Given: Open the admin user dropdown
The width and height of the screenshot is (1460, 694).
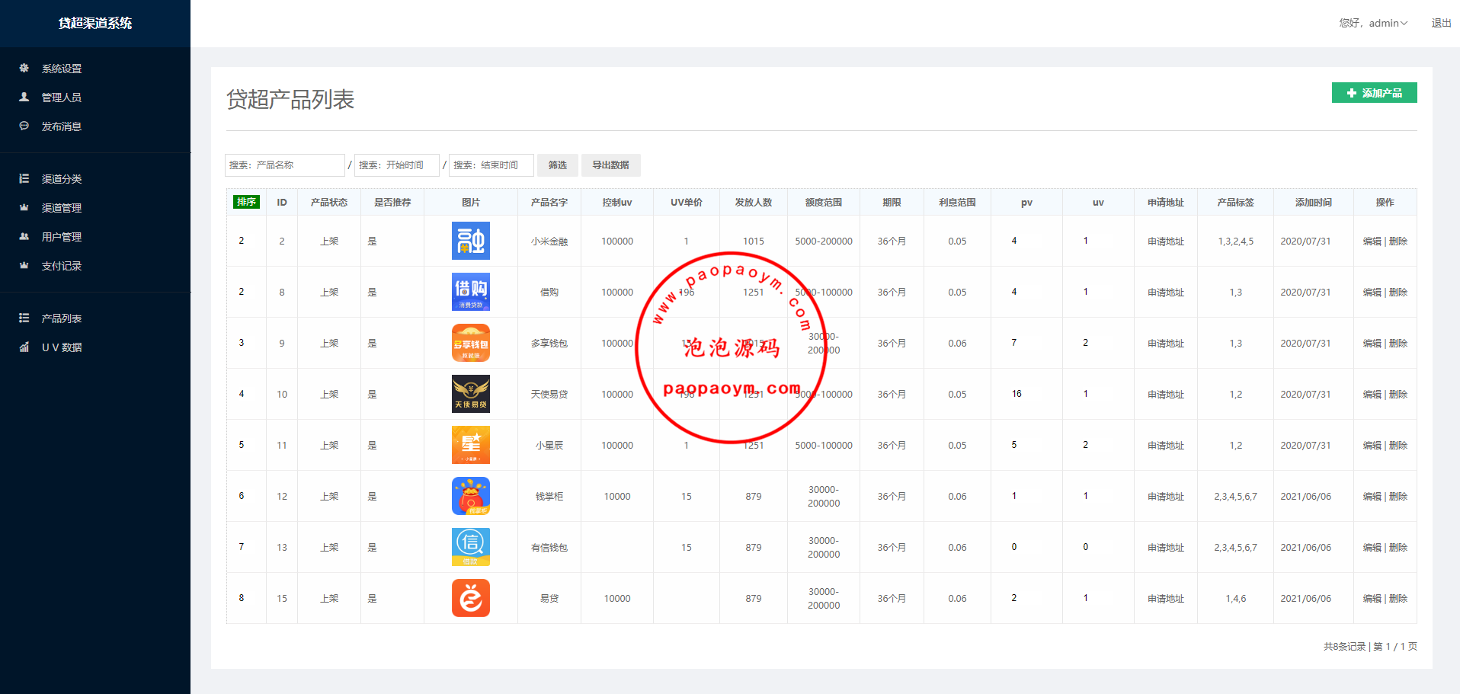Looking at the screenshot, I should [x=1373, y=24].
